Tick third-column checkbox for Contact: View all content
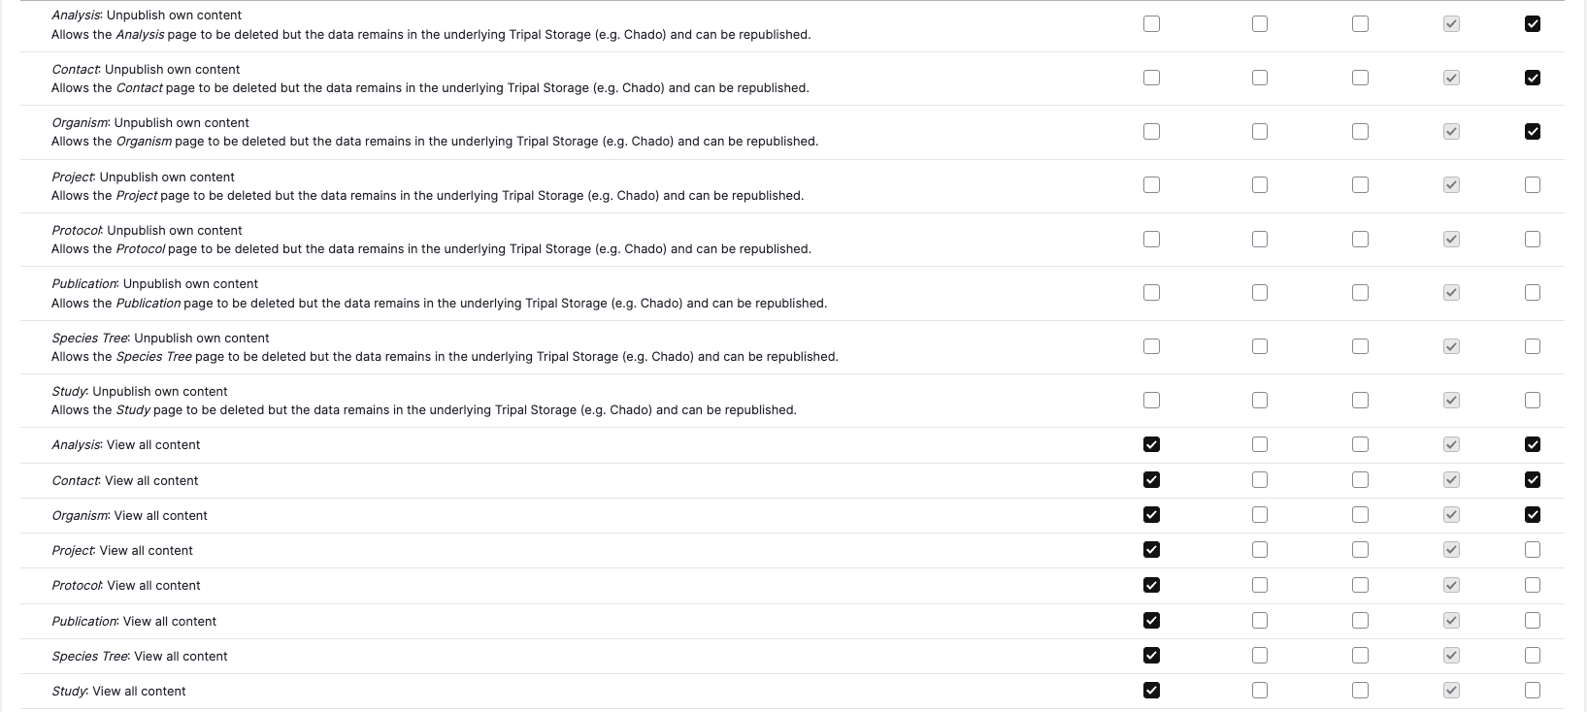1587x712 pixels. tap(1360, 479)
